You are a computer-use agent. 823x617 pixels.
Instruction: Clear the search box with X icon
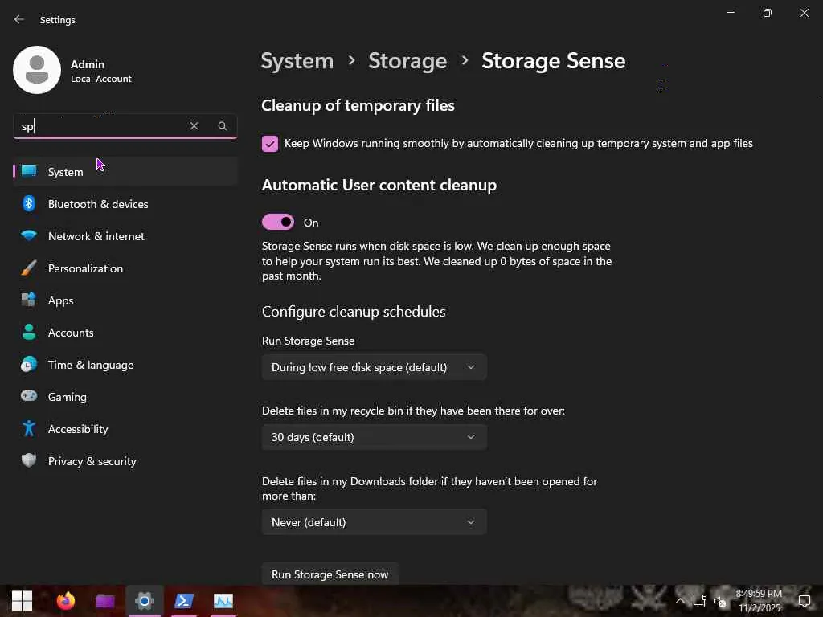pos(194,126)
